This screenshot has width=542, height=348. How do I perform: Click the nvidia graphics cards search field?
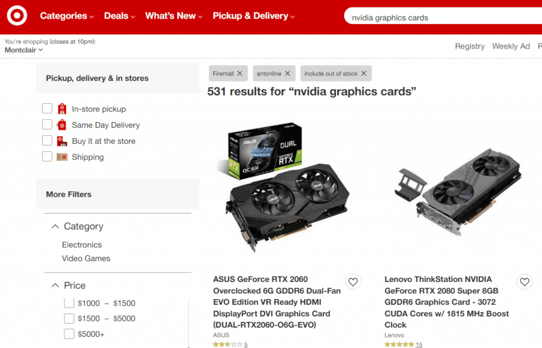pos(443,16)
